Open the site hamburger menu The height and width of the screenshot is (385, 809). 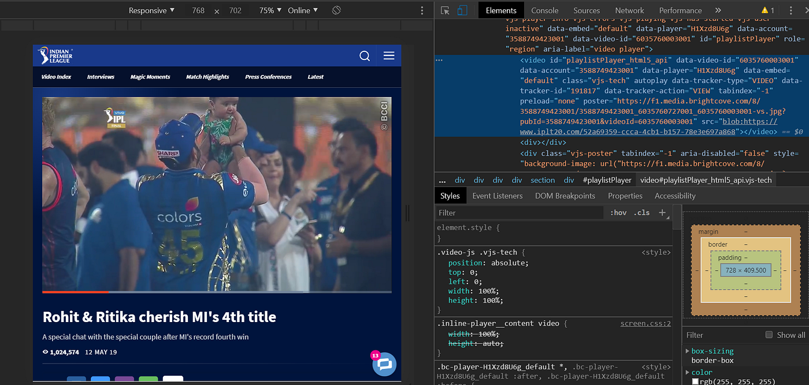point(389,55)
